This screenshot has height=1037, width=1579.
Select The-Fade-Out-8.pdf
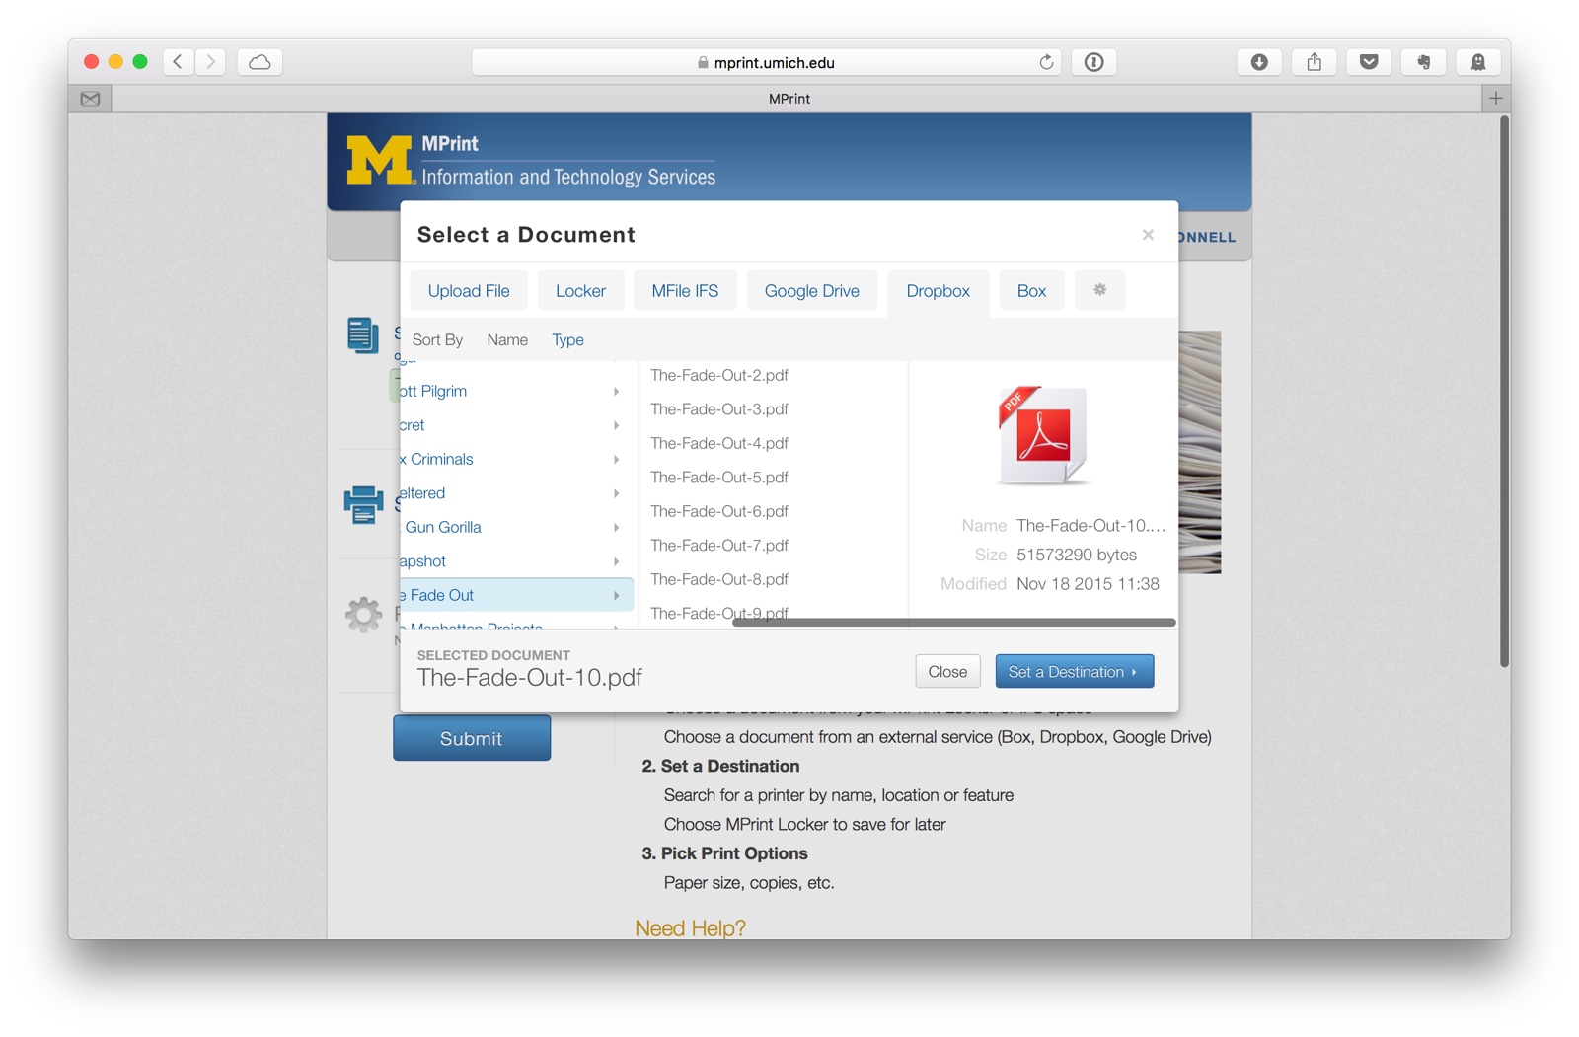(719, 579)
